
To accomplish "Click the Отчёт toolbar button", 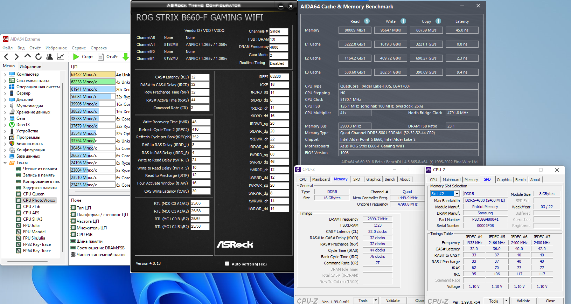I will point(108,57).
